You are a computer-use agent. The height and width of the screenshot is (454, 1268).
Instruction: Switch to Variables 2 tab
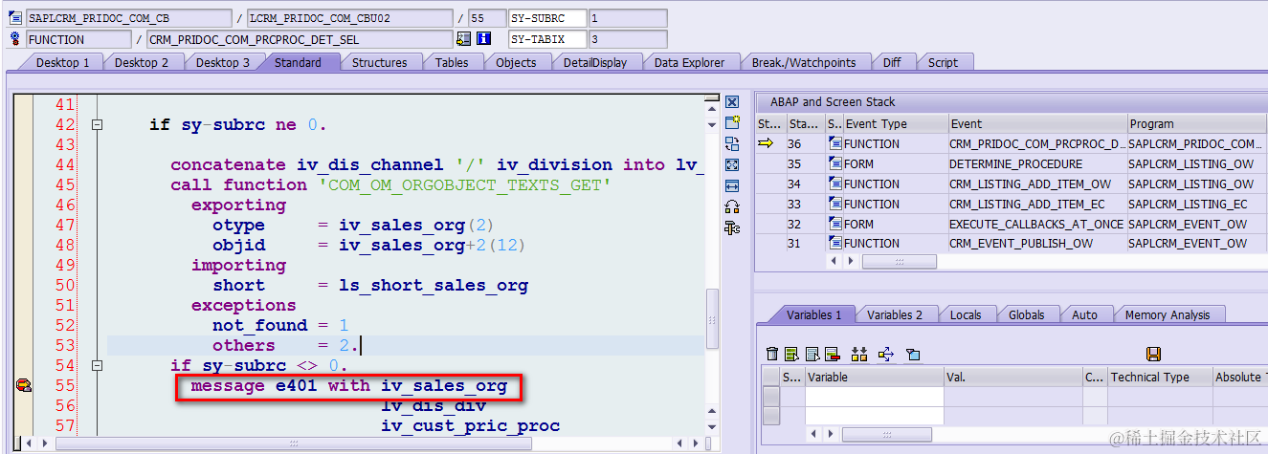coord(896,314)
